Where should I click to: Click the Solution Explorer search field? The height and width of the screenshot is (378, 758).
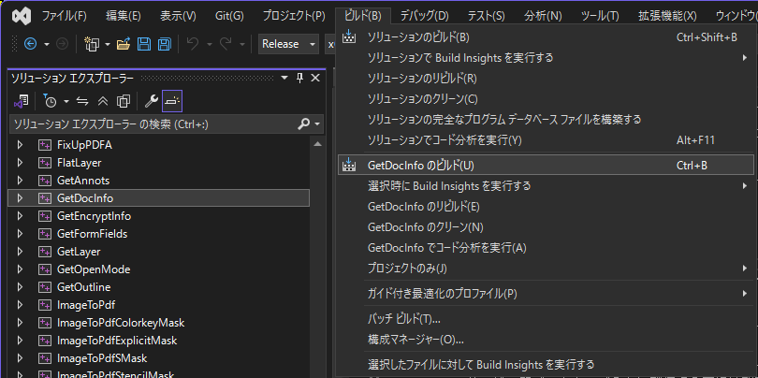coord(150,124)
